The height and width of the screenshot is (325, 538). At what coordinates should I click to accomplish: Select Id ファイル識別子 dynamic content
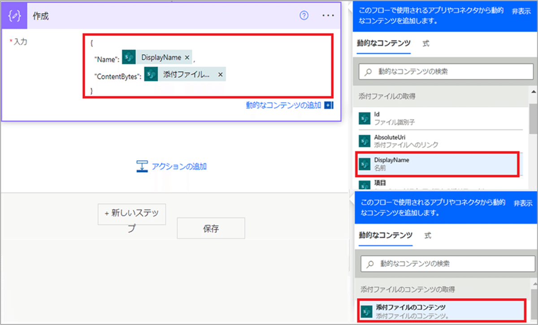(x=440, y=118)
